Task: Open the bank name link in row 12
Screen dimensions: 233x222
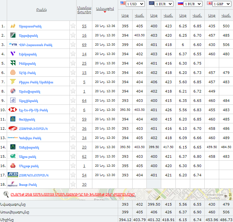Action: coord(33,129)
